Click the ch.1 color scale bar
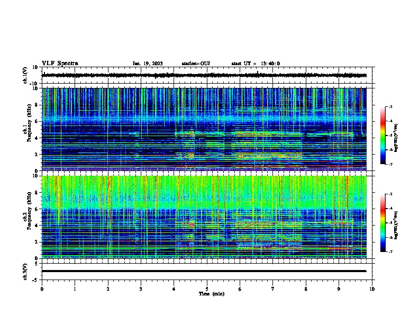Image resolution: width=419 pixels, height=324 pixels. click(382, 136)
